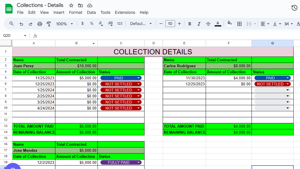Expand the merge cells options arrow
The image size is (300, 169).
click(x=255, y=24)
